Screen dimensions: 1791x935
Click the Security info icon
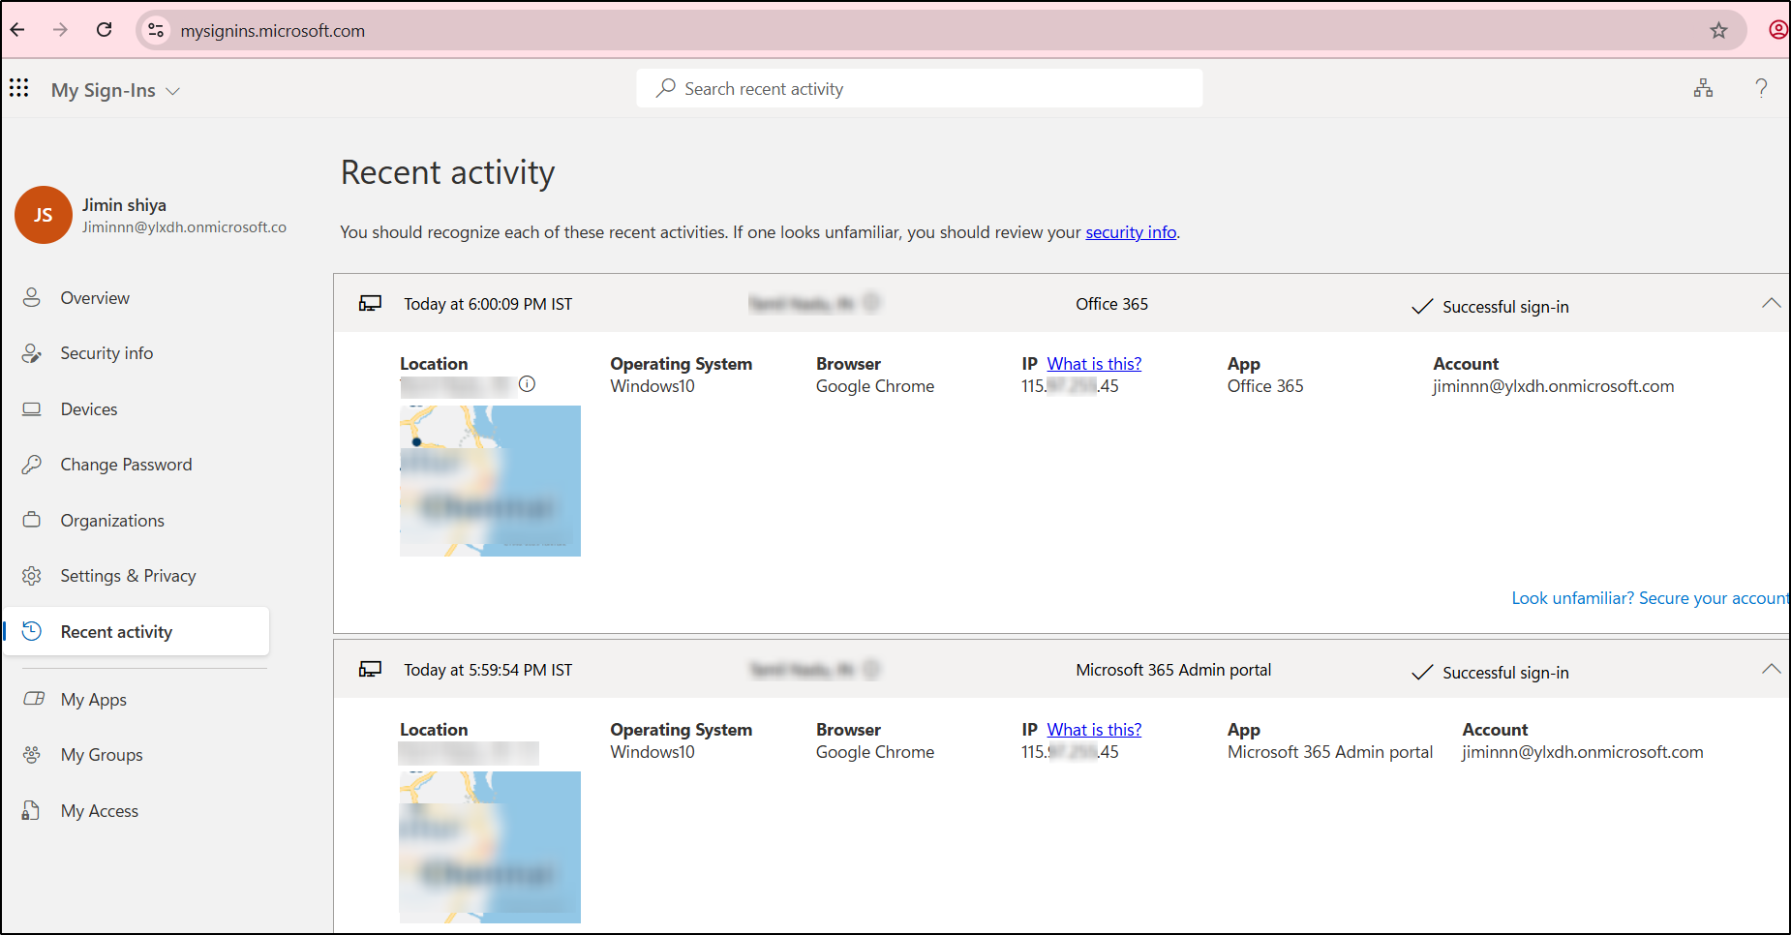pyautogui.click(x=32, y=353)
